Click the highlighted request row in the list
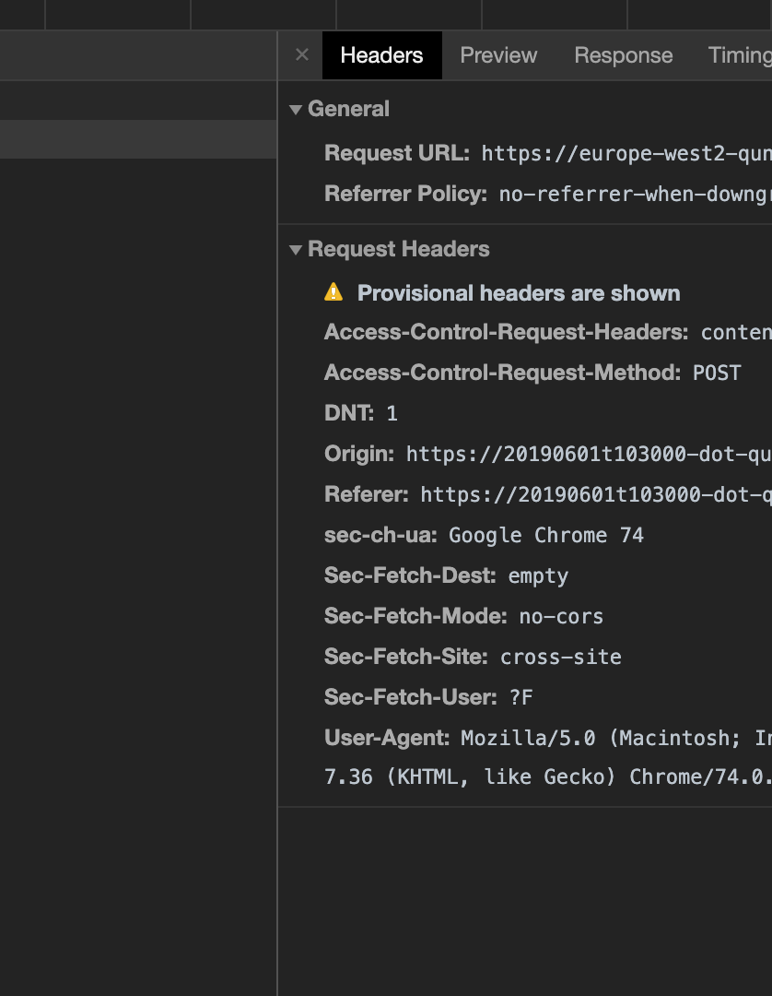 tap(138, 139)
